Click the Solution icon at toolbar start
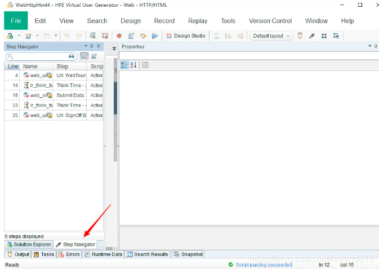 click(10, 36)
